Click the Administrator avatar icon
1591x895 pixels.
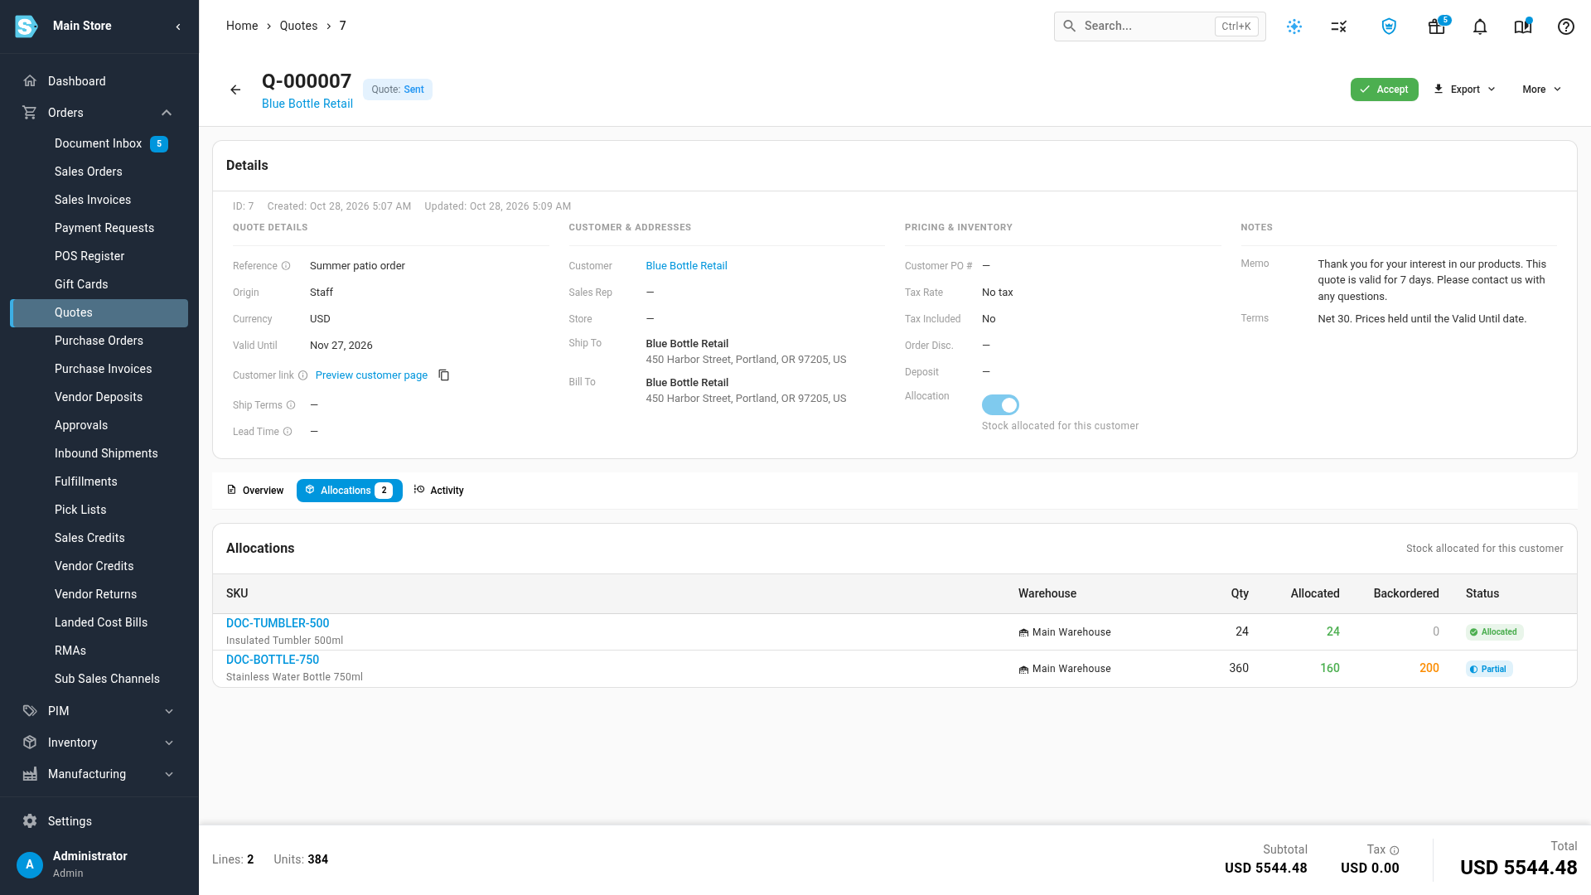(30, 864)
